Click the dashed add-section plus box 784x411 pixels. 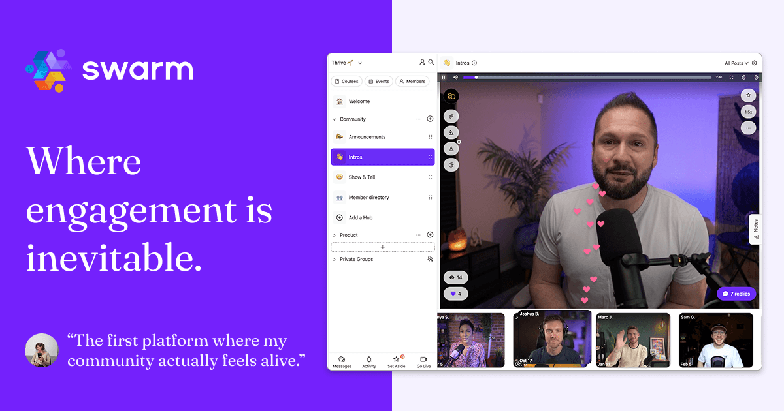pos(383,247)
